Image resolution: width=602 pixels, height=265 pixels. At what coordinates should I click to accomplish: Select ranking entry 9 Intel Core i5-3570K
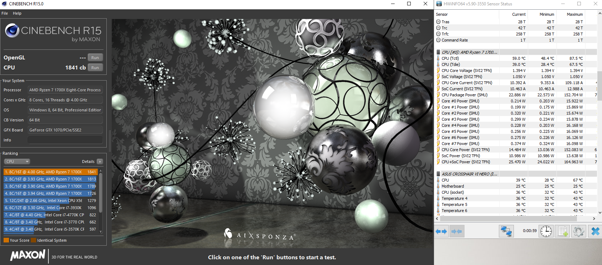coord(50,229)
